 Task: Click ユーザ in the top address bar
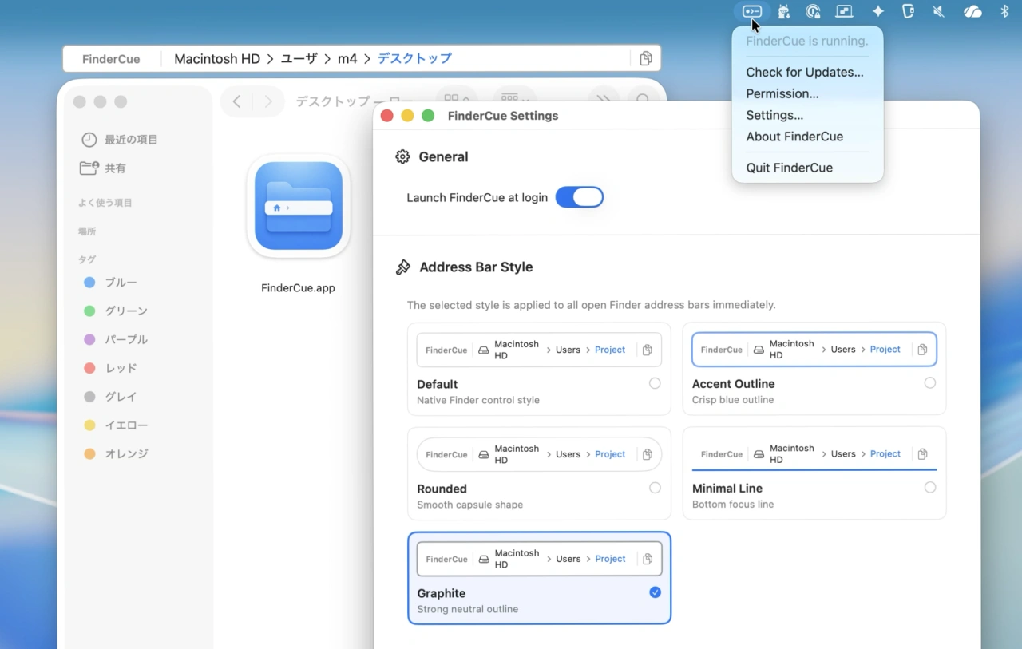pos(299,58)
